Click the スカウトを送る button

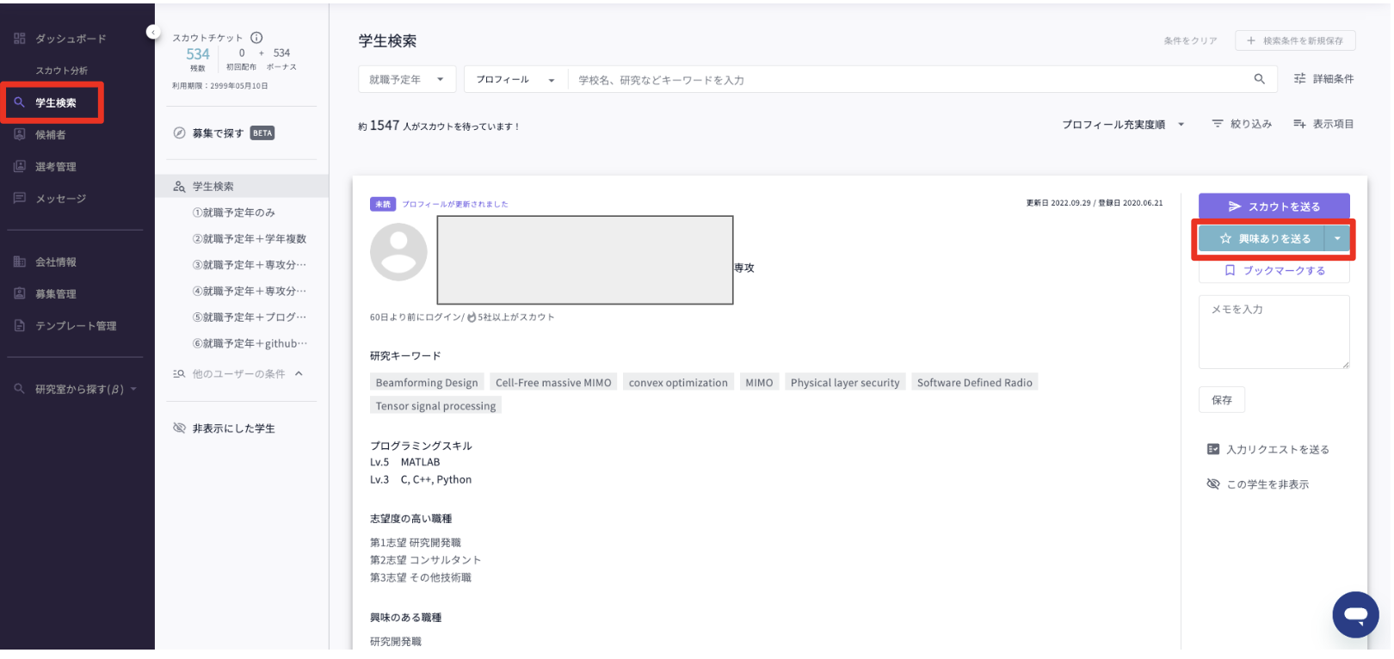(1274, 206)
